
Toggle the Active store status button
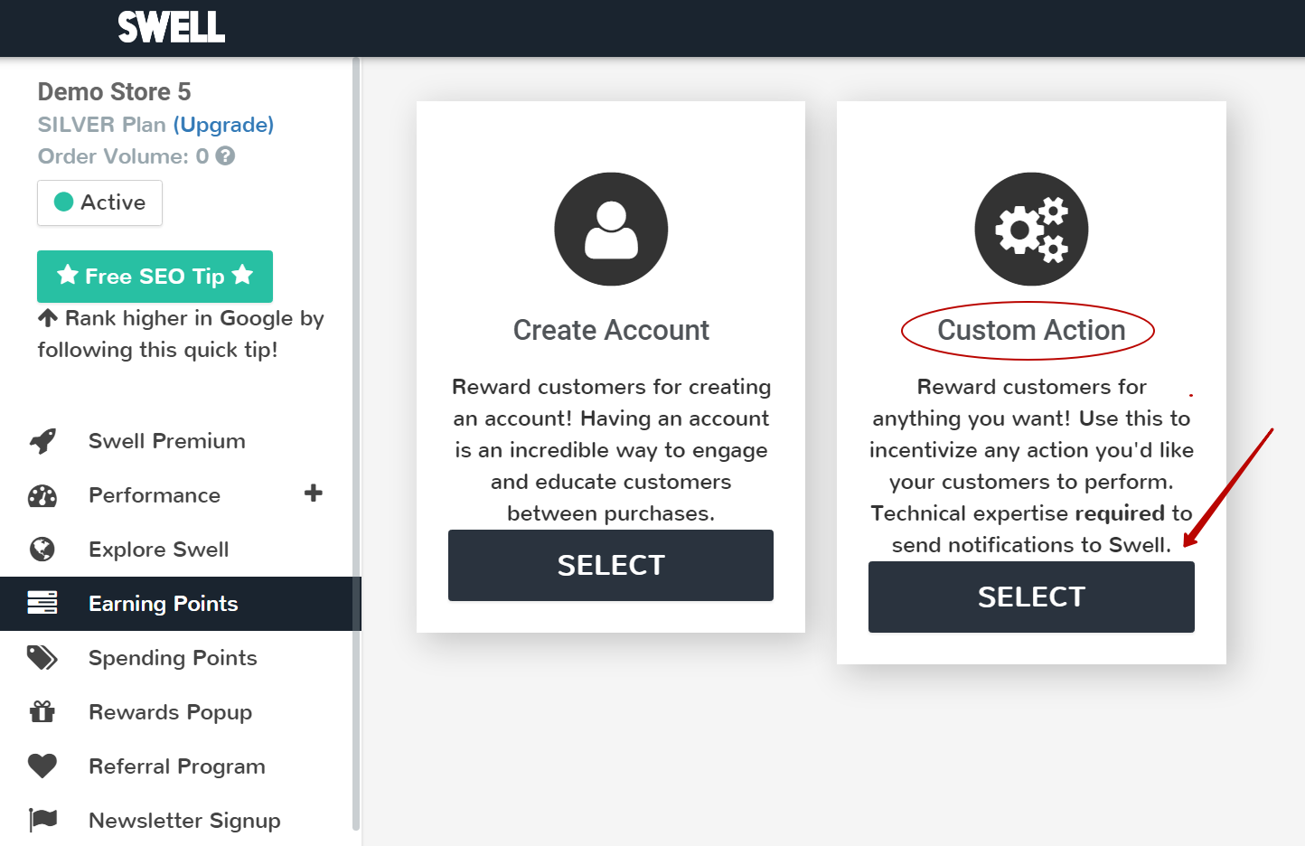pyautogui.click(x=99, y=202)
